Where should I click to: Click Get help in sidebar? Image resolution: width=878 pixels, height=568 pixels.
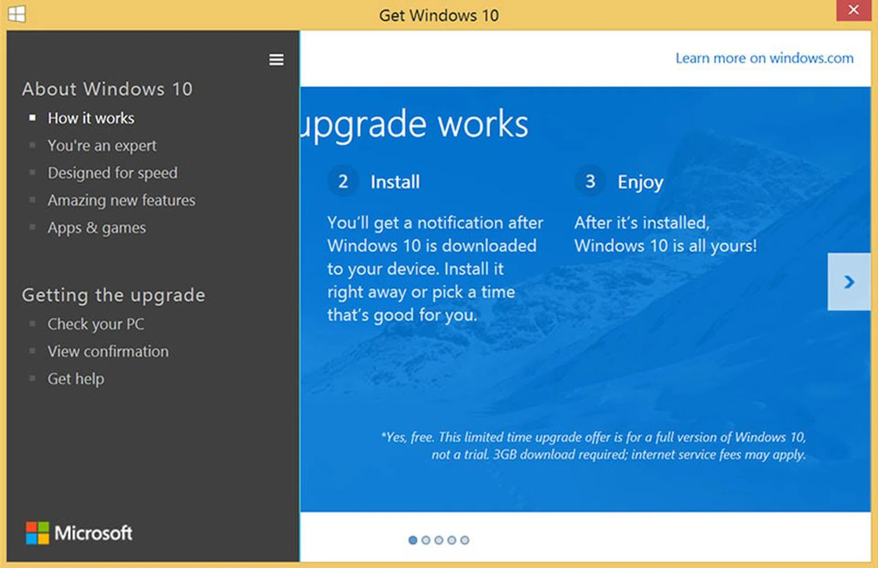(76, 379)
